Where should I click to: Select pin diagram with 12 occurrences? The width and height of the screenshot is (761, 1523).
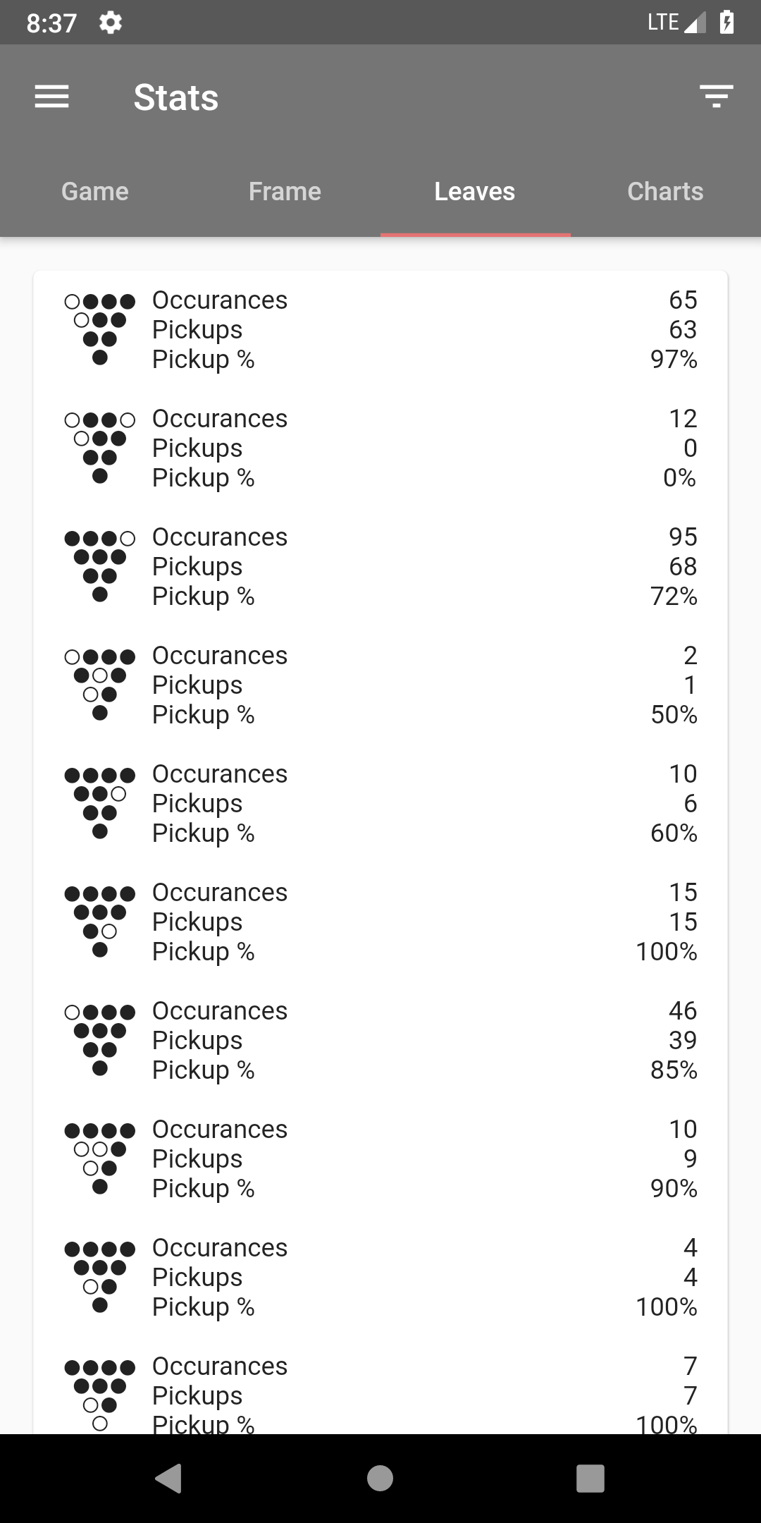[x=100, y=448]
